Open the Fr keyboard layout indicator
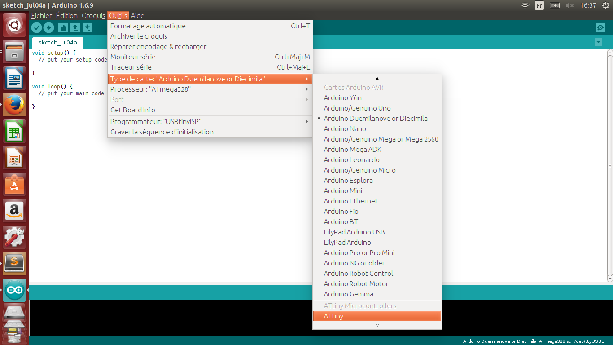The image size is (613, 345). point(539,5)
